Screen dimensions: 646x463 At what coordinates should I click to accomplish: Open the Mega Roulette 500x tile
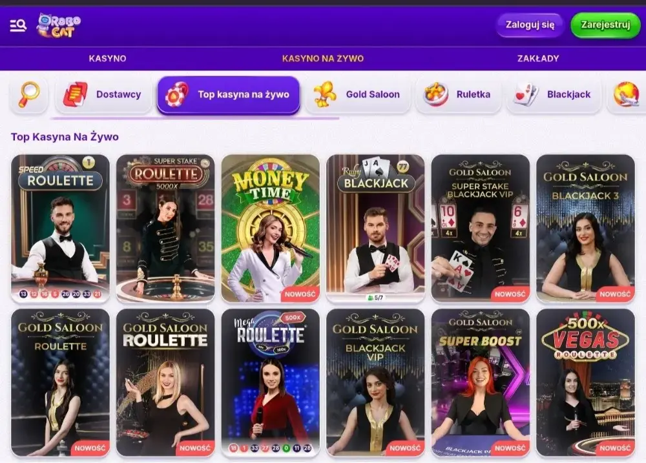(270, 383)
